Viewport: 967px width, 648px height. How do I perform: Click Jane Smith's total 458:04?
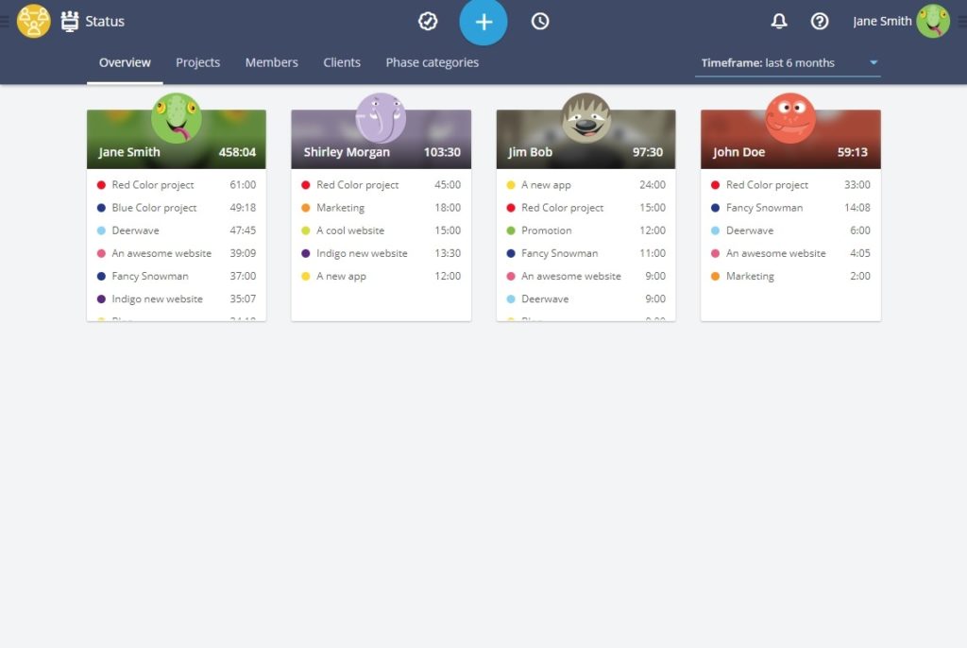tap(237, 152)
